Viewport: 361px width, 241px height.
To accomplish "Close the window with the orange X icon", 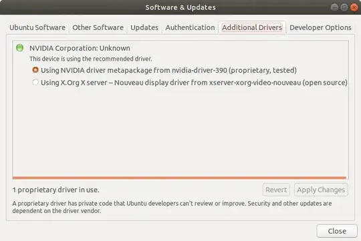I will click(354, 7).
